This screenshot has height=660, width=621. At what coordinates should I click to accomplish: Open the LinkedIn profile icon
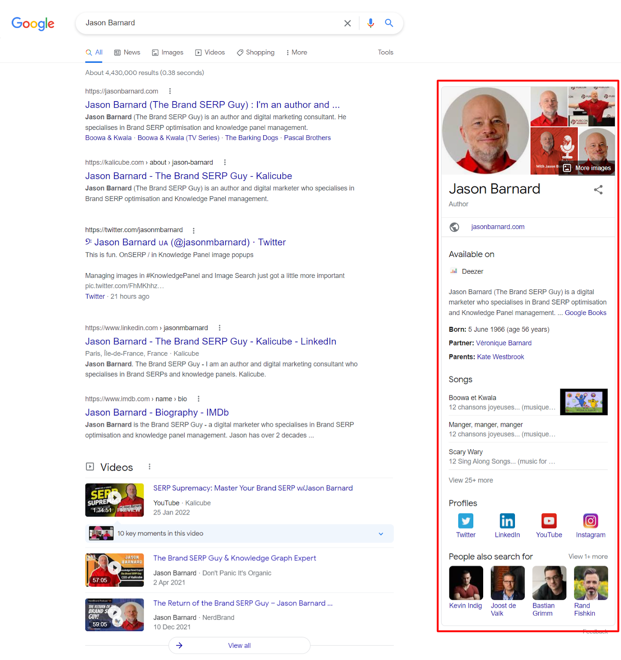click(507, 521)
